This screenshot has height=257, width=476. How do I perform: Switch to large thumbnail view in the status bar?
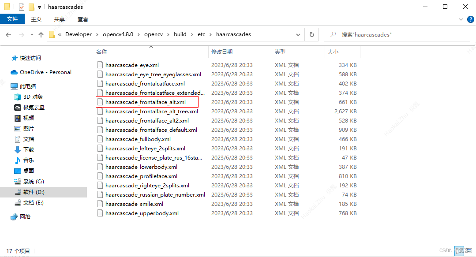[469, 250]
